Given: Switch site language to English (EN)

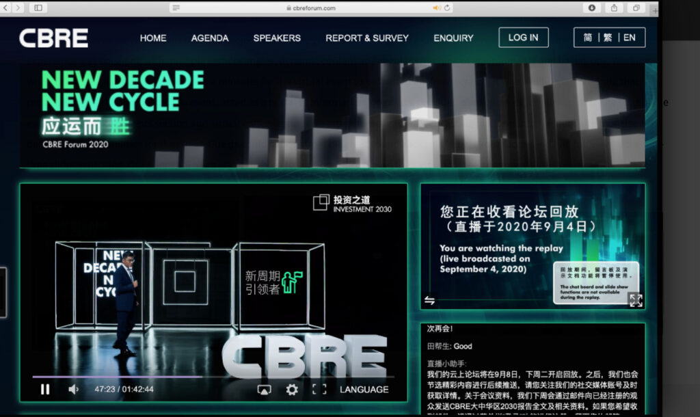Looking at the screenshot, I should click(630, 38).
